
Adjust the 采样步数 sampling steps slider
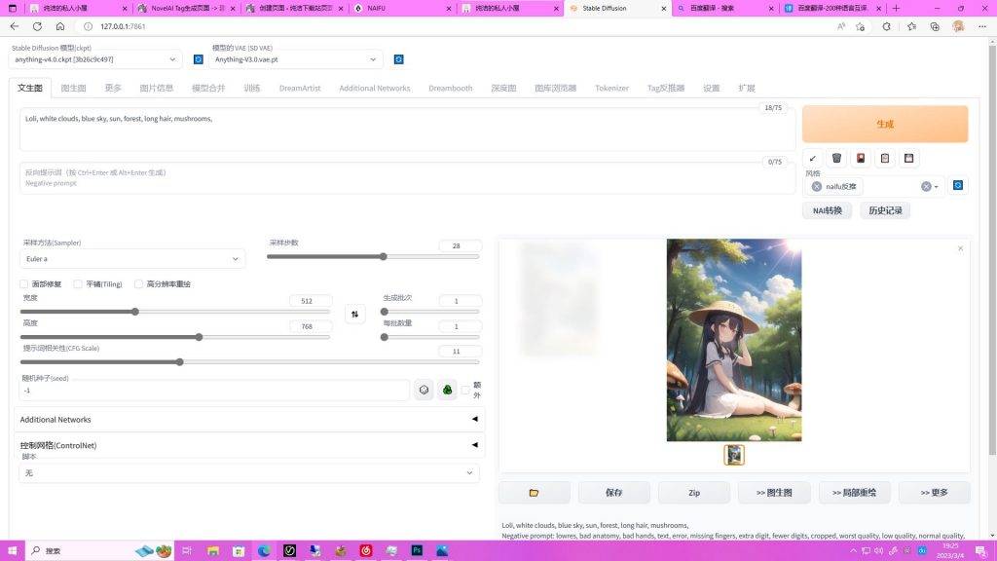pyautogui.click(x=373, y=257)
